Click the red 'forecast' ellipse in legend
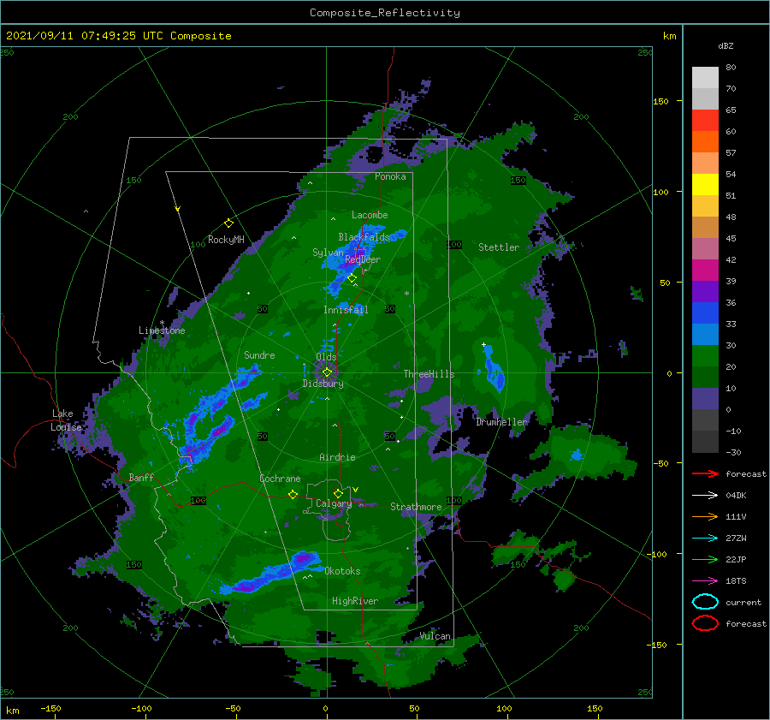The height and width of the screenshot is (720, 770). click(x=705, y=623)
